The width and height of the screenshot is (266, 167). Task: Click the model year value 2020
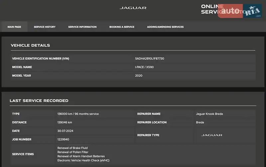coord(139,76)
